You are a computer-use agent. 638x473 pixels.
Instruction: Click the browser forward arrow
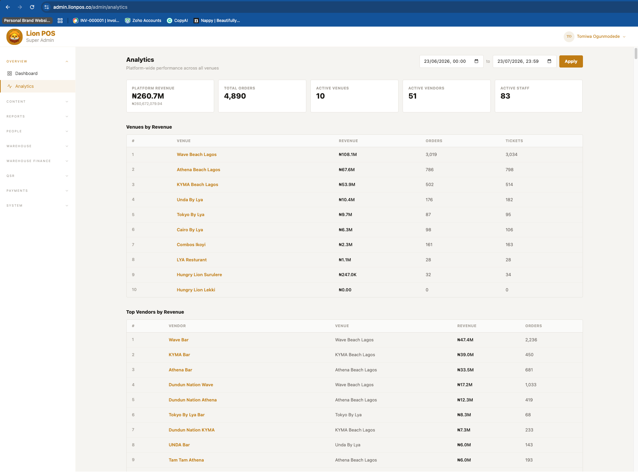[20, 7]
